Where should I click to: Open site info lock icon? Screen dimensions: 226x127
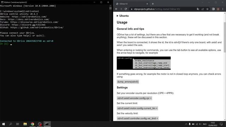click(x=131, y=9)
